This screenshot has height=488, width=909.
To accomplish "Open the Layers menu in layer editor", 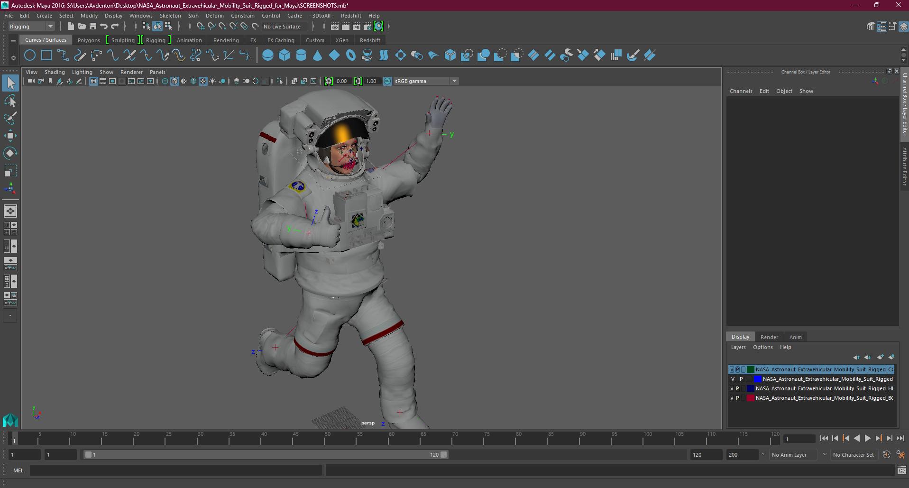I will coord(738,347).
